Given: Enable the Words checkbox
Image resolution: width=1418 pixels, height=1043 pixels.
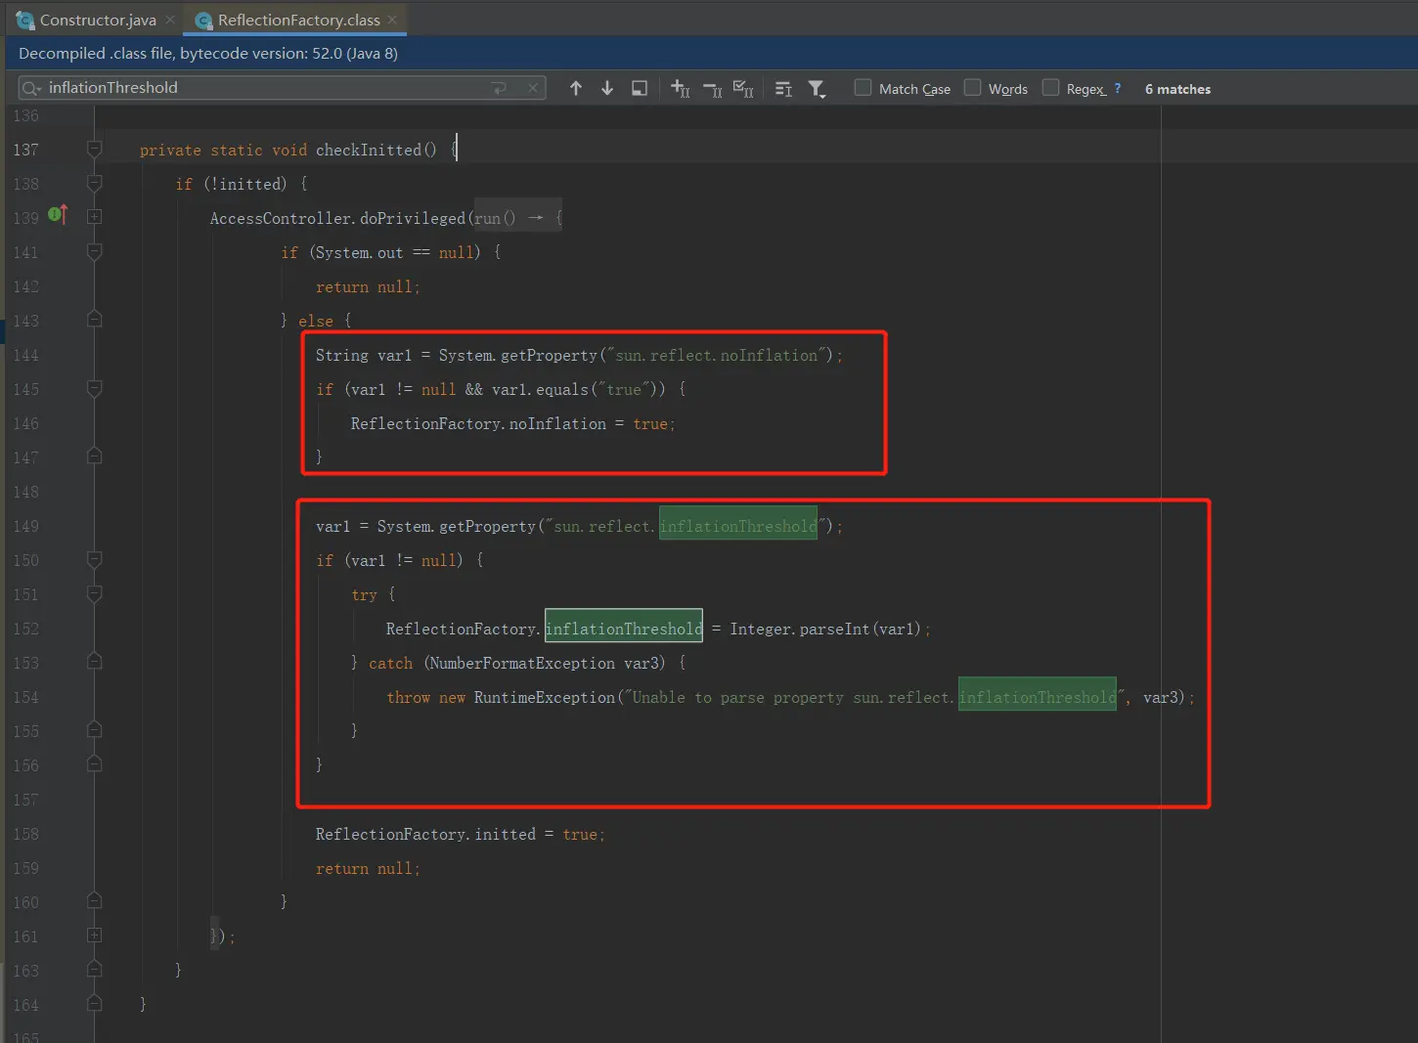Looking at the screenshot, I should (972, 88).
